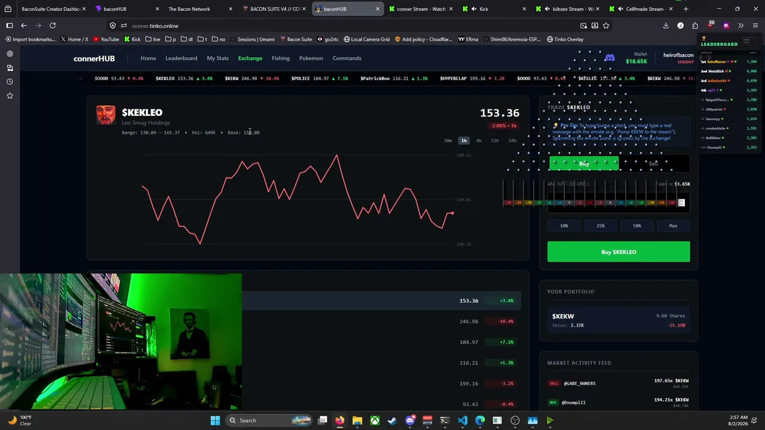The image size is (765, 430).
Task: Open the browser downloads panel
Action: (666, 26)
